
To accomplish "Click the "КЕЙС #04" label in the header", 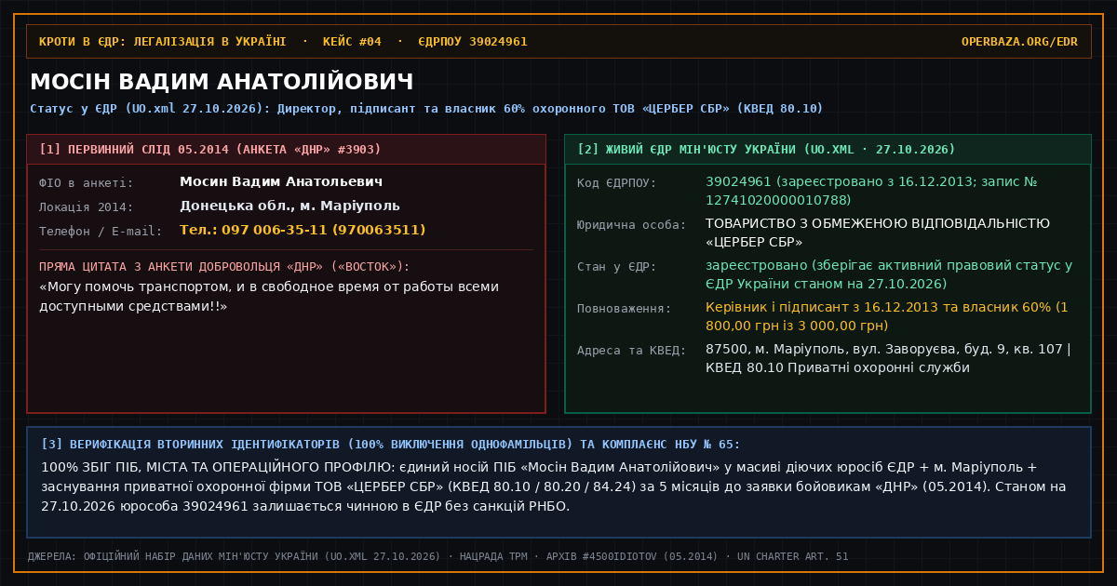I will [352, 42].
